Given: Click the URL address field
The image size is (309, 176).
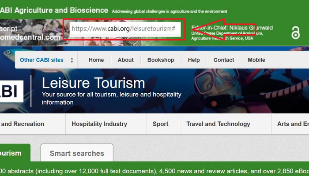Looking at the screenshot, I should point(125,29).
